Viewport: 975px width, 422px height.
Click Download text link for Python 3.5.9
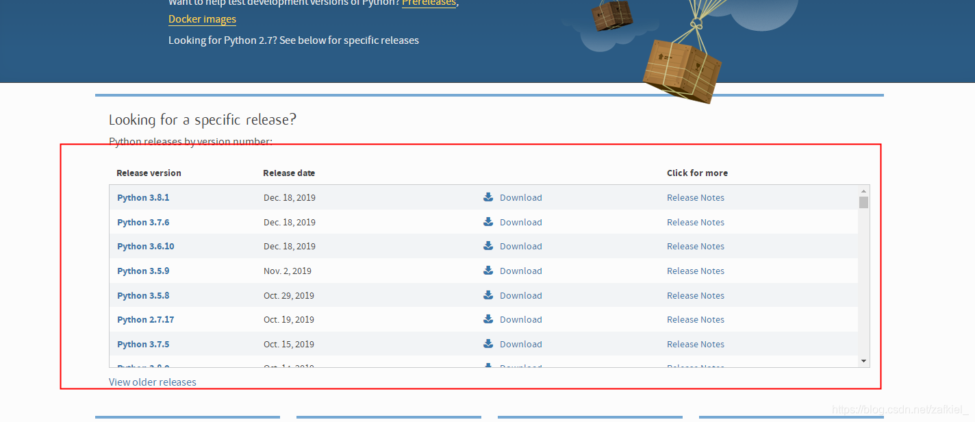520,271
